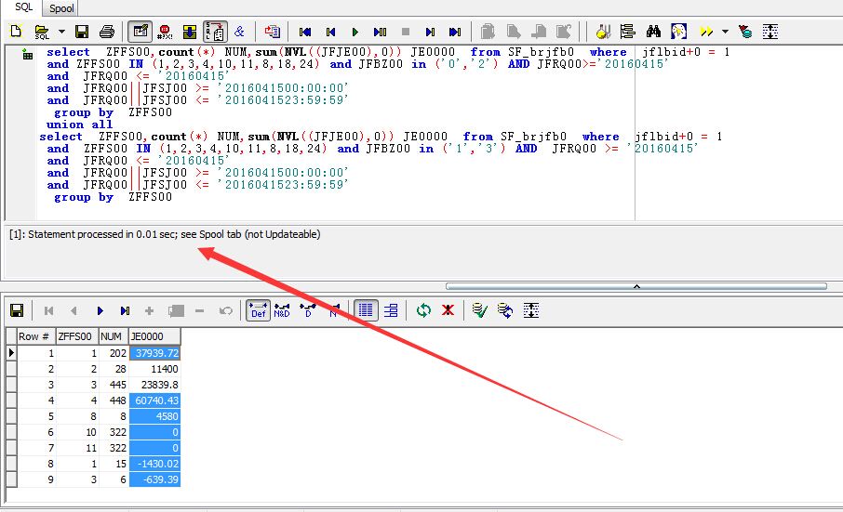843x512 pixels.
Task: Open an SQL file with folder icon
Action: tap(41, 32)
